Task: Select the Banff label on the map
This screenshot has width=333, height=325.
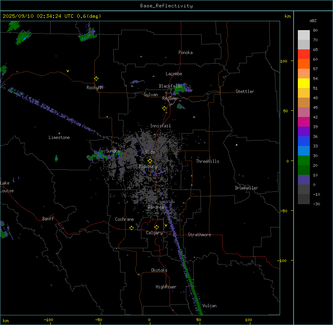Action: [48, 219]
